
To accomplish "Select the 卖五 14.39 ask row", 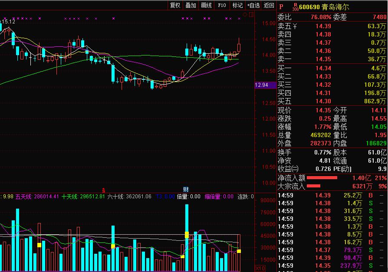I will [x=332, y=26].
